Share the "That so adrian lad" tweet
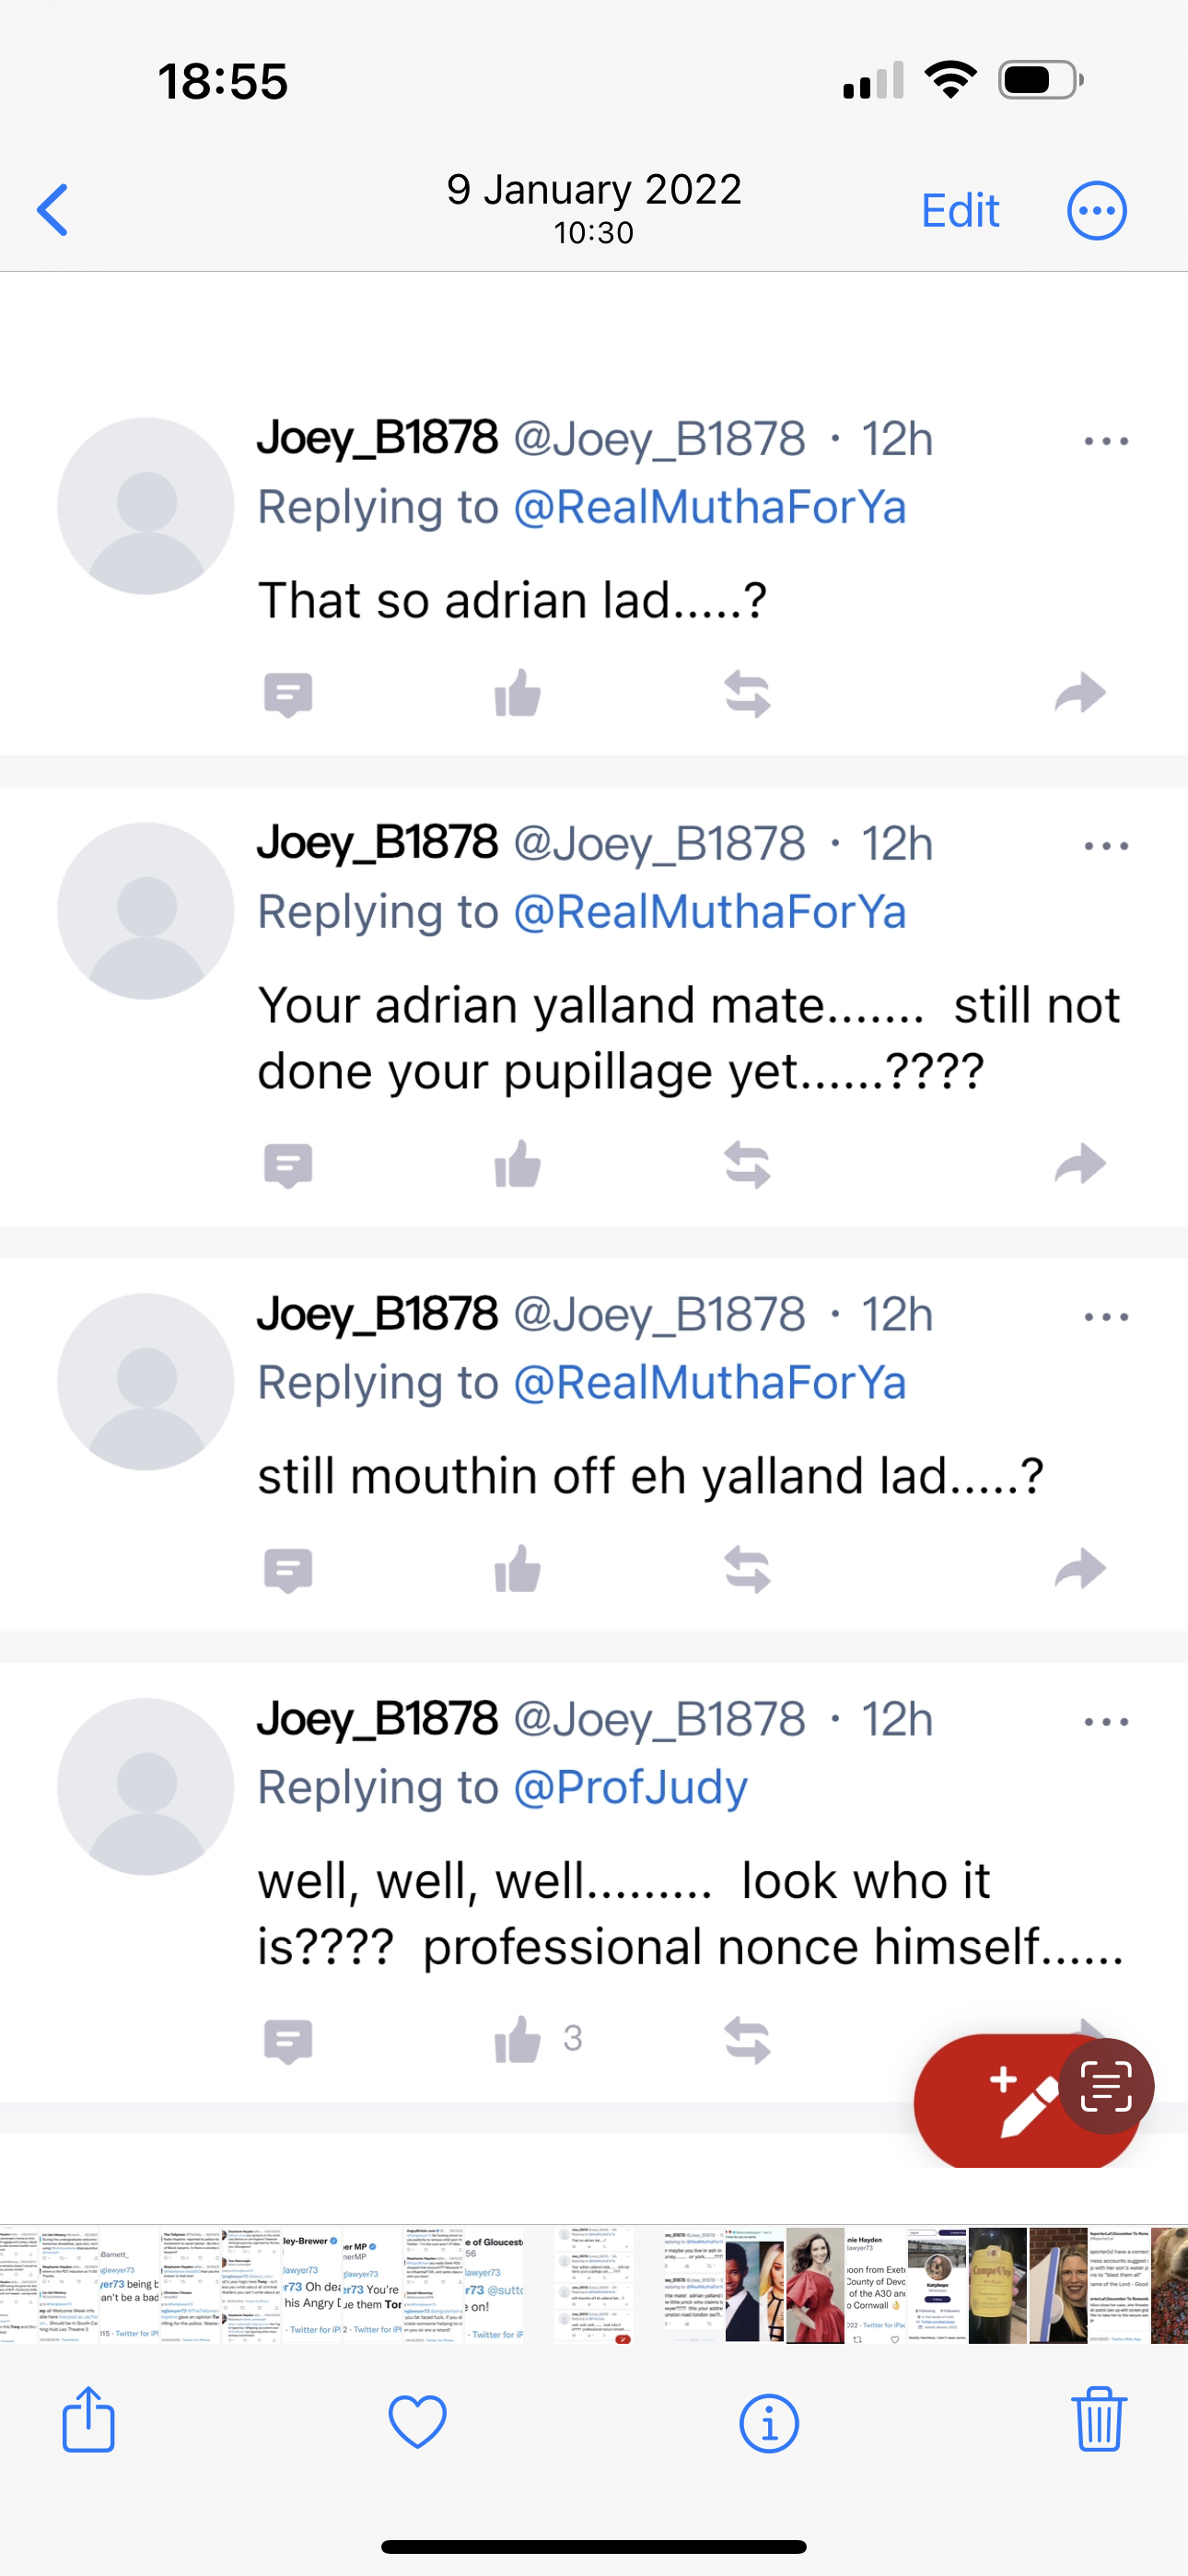This screenshot has width=1188, height=2576. [1080, 693]
